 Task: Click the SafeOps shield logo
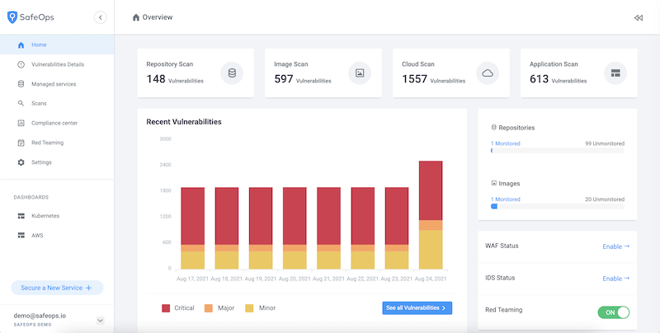(12, 16)
